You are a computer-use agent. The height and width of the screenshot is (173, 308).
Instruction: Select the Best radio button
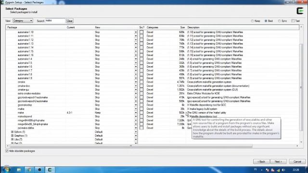pos(266,21)
